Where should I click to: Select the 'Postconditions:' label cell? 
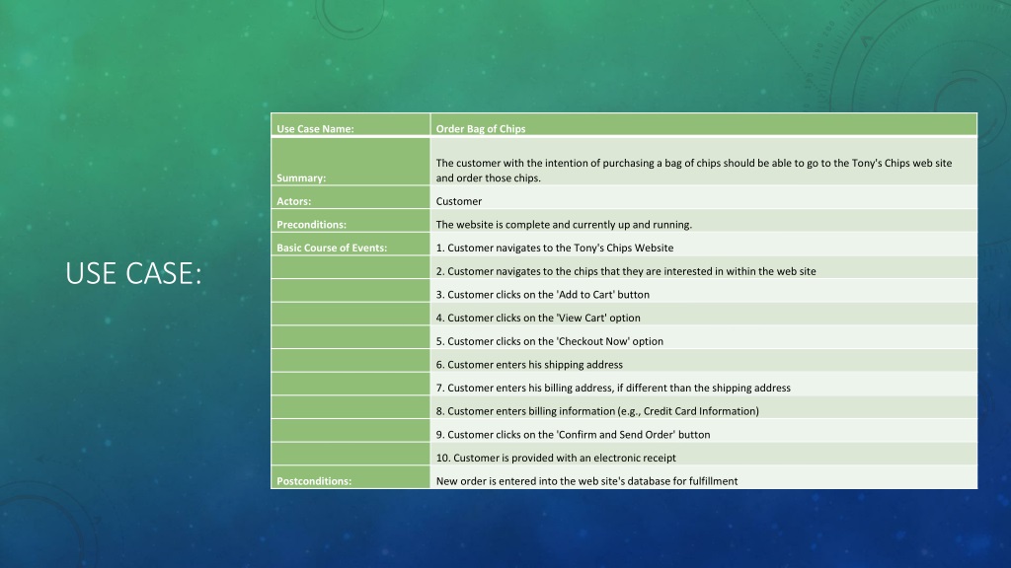point(350,477)
